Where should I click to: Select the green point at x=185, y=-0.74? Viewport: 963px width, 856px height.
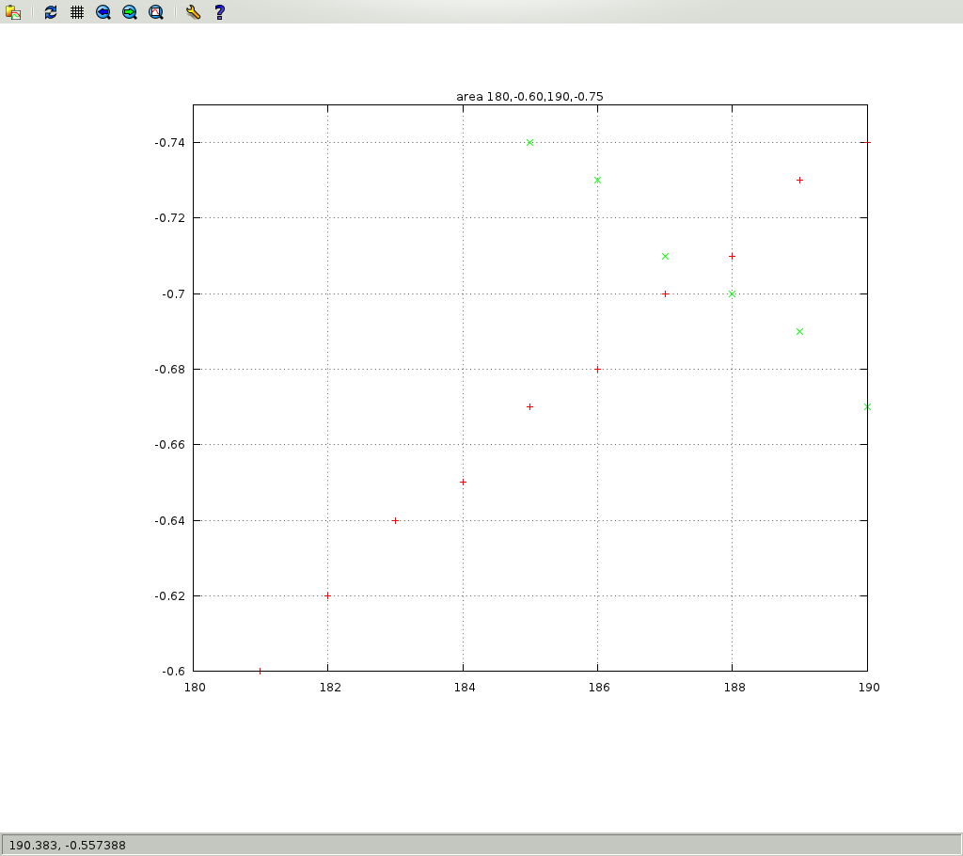tap(530, 143)
